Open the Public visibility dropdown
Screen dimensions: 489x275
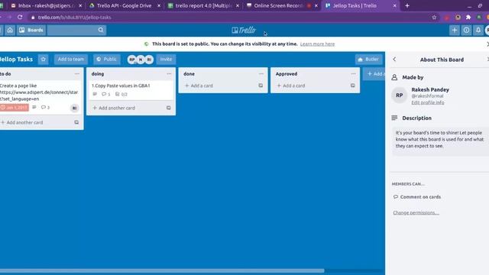click(x=107, y=60)
